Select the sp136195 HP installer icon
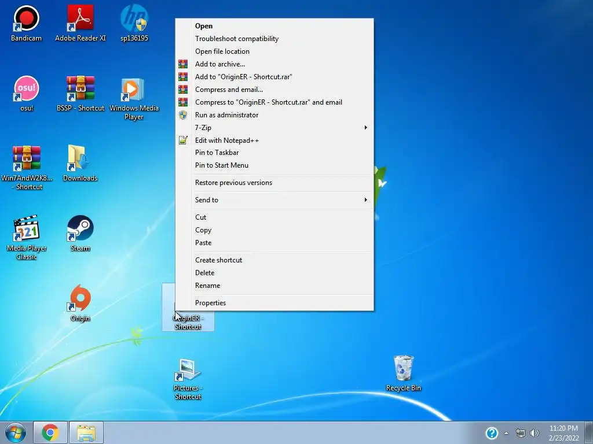Image resolution: width=593 pixels, height=444 pixels. tap(134, 23)
